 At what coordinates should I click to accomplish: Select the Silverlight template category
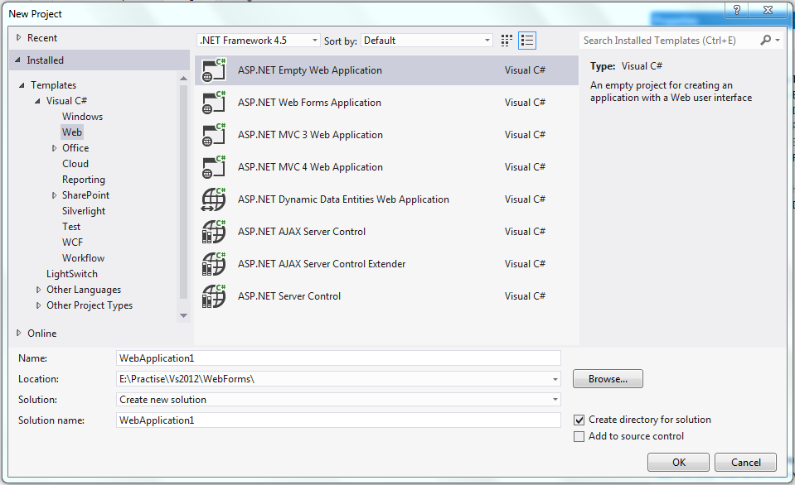84,210
